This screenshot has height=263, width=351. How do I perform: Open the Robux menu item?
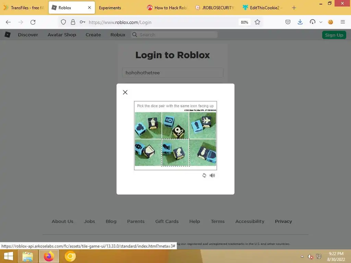click(x=118, y=35)
